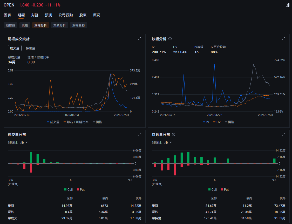This screenshot has height=224, width=292.
Task: Toggle the HV legend series in 波幅分析
Action: tap(217, 122)
